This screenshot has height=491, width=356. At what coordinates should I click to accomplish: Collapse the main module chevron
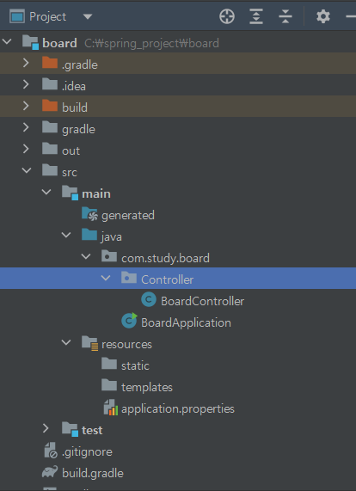click(46, 192)
